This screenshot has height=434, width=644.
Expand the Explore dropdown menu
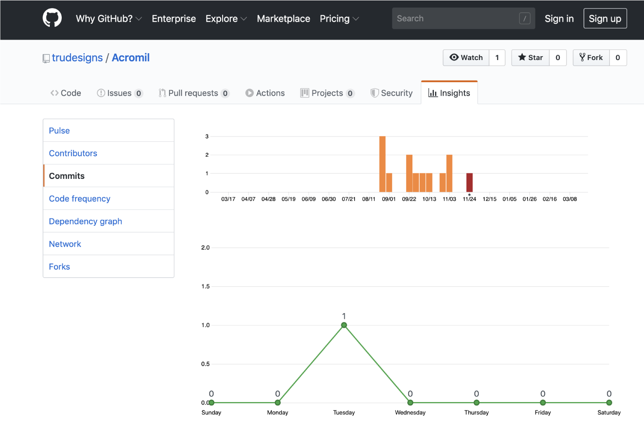tap(226, 19)
